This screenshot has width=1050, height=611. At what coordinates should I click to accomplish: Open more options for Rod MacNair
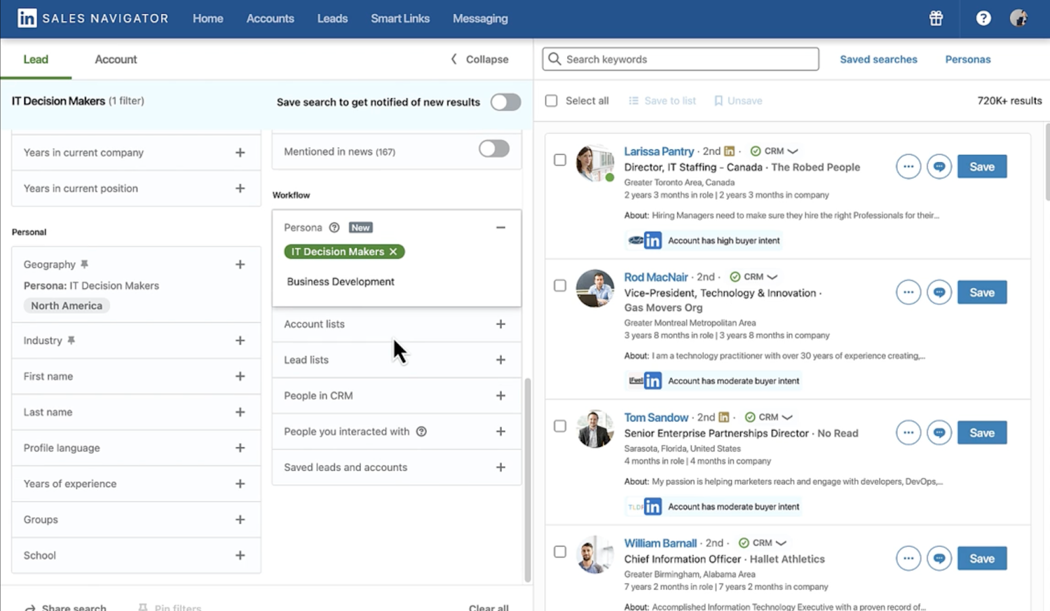coord(908,292)
